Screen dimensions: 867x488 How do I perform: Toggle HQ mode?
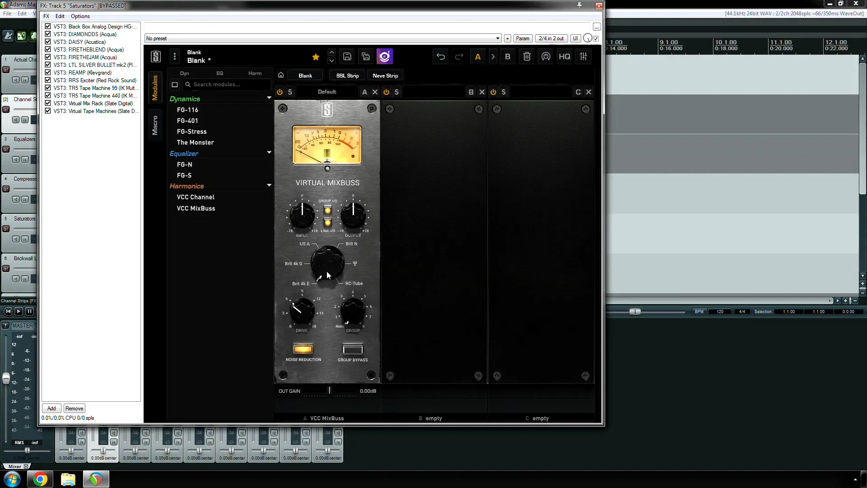point(564,56)
